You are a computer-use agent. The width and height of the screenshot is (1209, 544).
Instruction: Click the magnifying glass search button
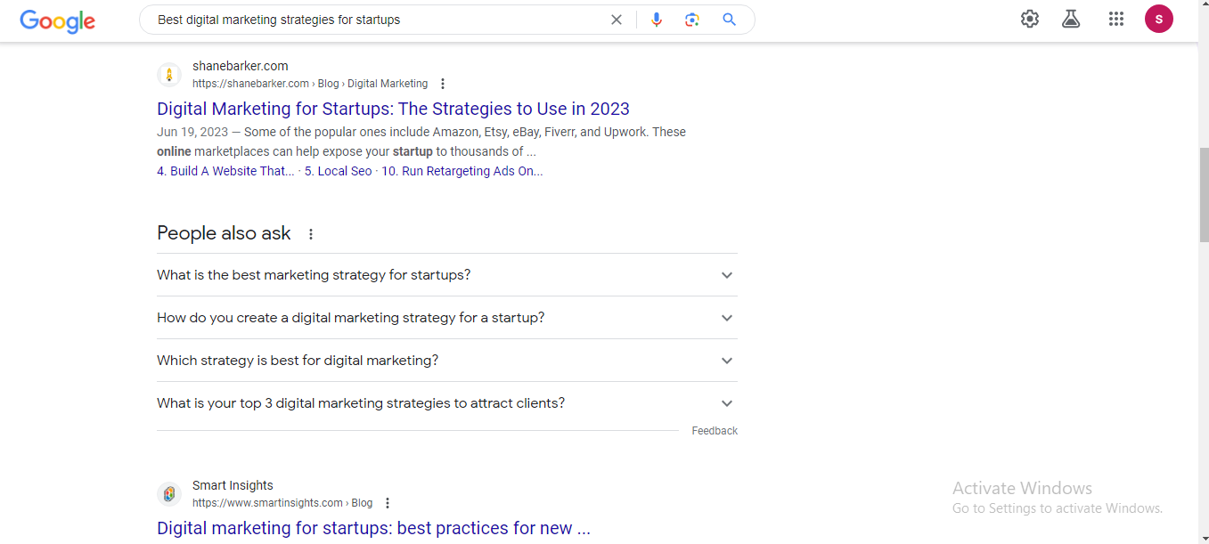click(x=729, y=20)
